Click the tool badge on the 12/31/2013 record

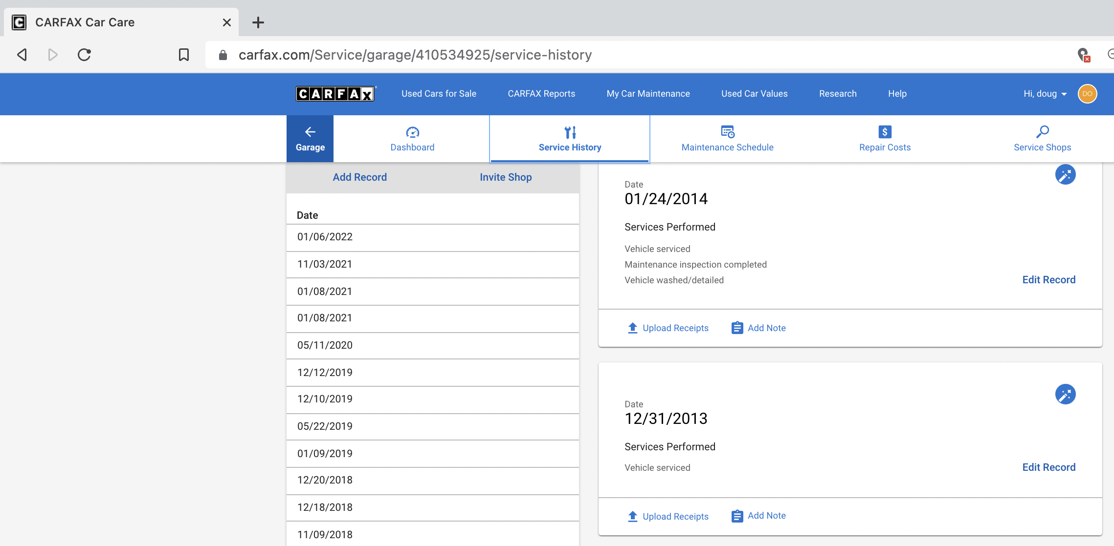click(1065, 395)
